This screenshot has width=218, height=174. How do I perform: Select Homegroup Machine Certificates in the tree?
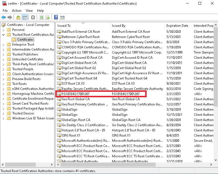click(33, 94)
